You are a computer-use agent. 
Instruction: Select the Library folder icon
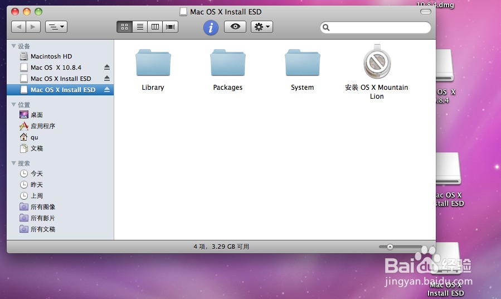153,62
